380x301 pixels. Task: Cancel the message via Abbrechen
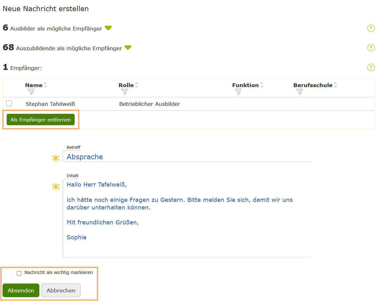pos(61,290)
